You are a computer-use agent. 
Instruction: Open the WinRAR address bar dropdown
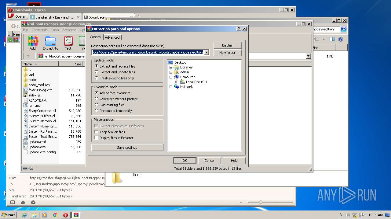pos(308,56)
